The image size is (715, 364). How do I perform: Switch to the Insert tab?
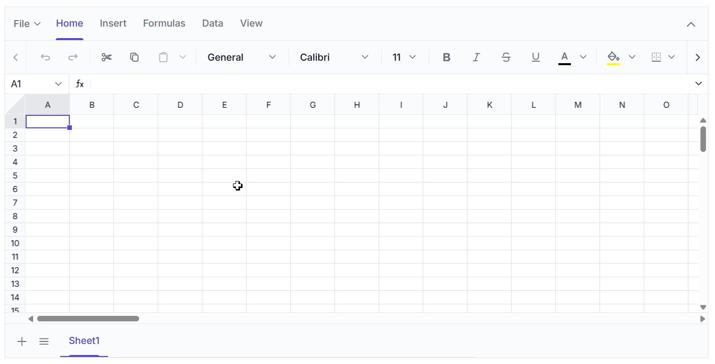tap(113, 23)
